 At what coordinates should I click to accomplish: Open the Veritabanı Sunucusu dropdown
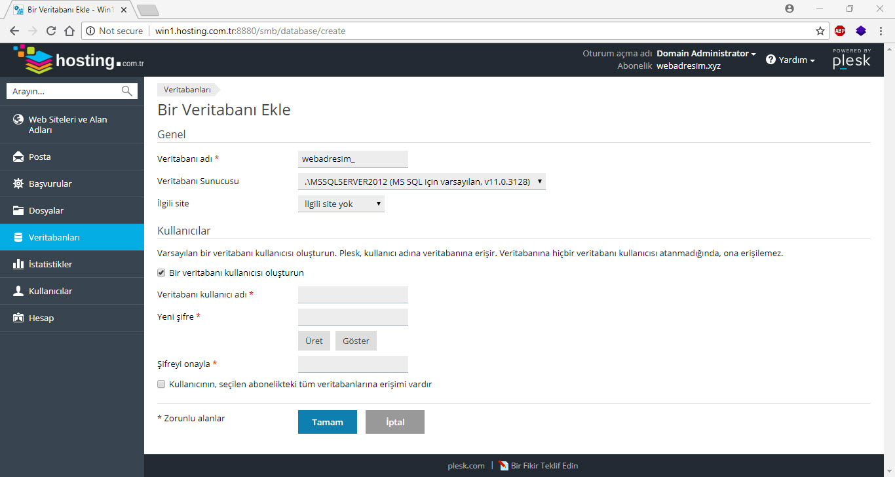(420, 181)
